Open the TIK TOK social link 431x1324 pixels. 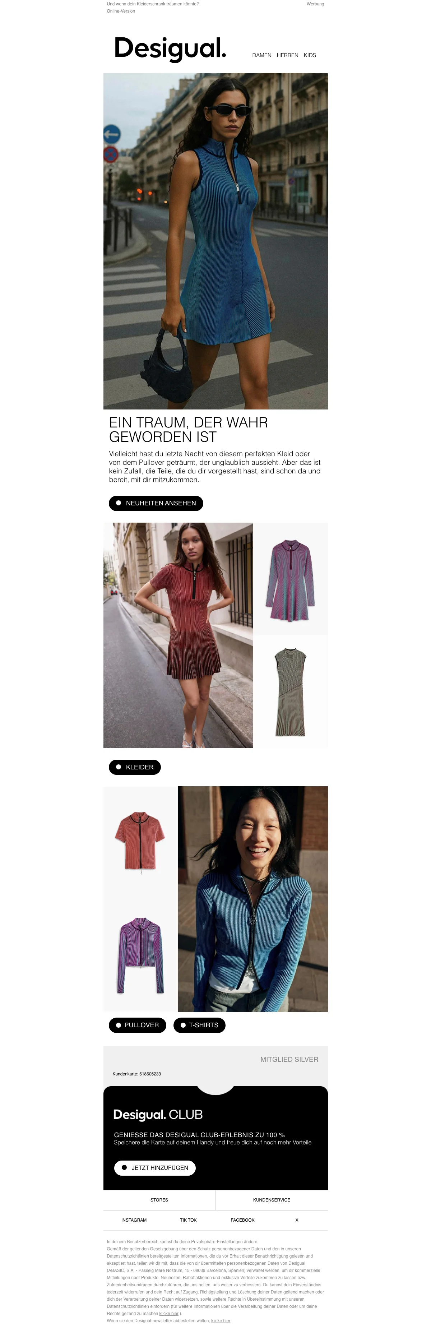click(x=188, y=1220)
